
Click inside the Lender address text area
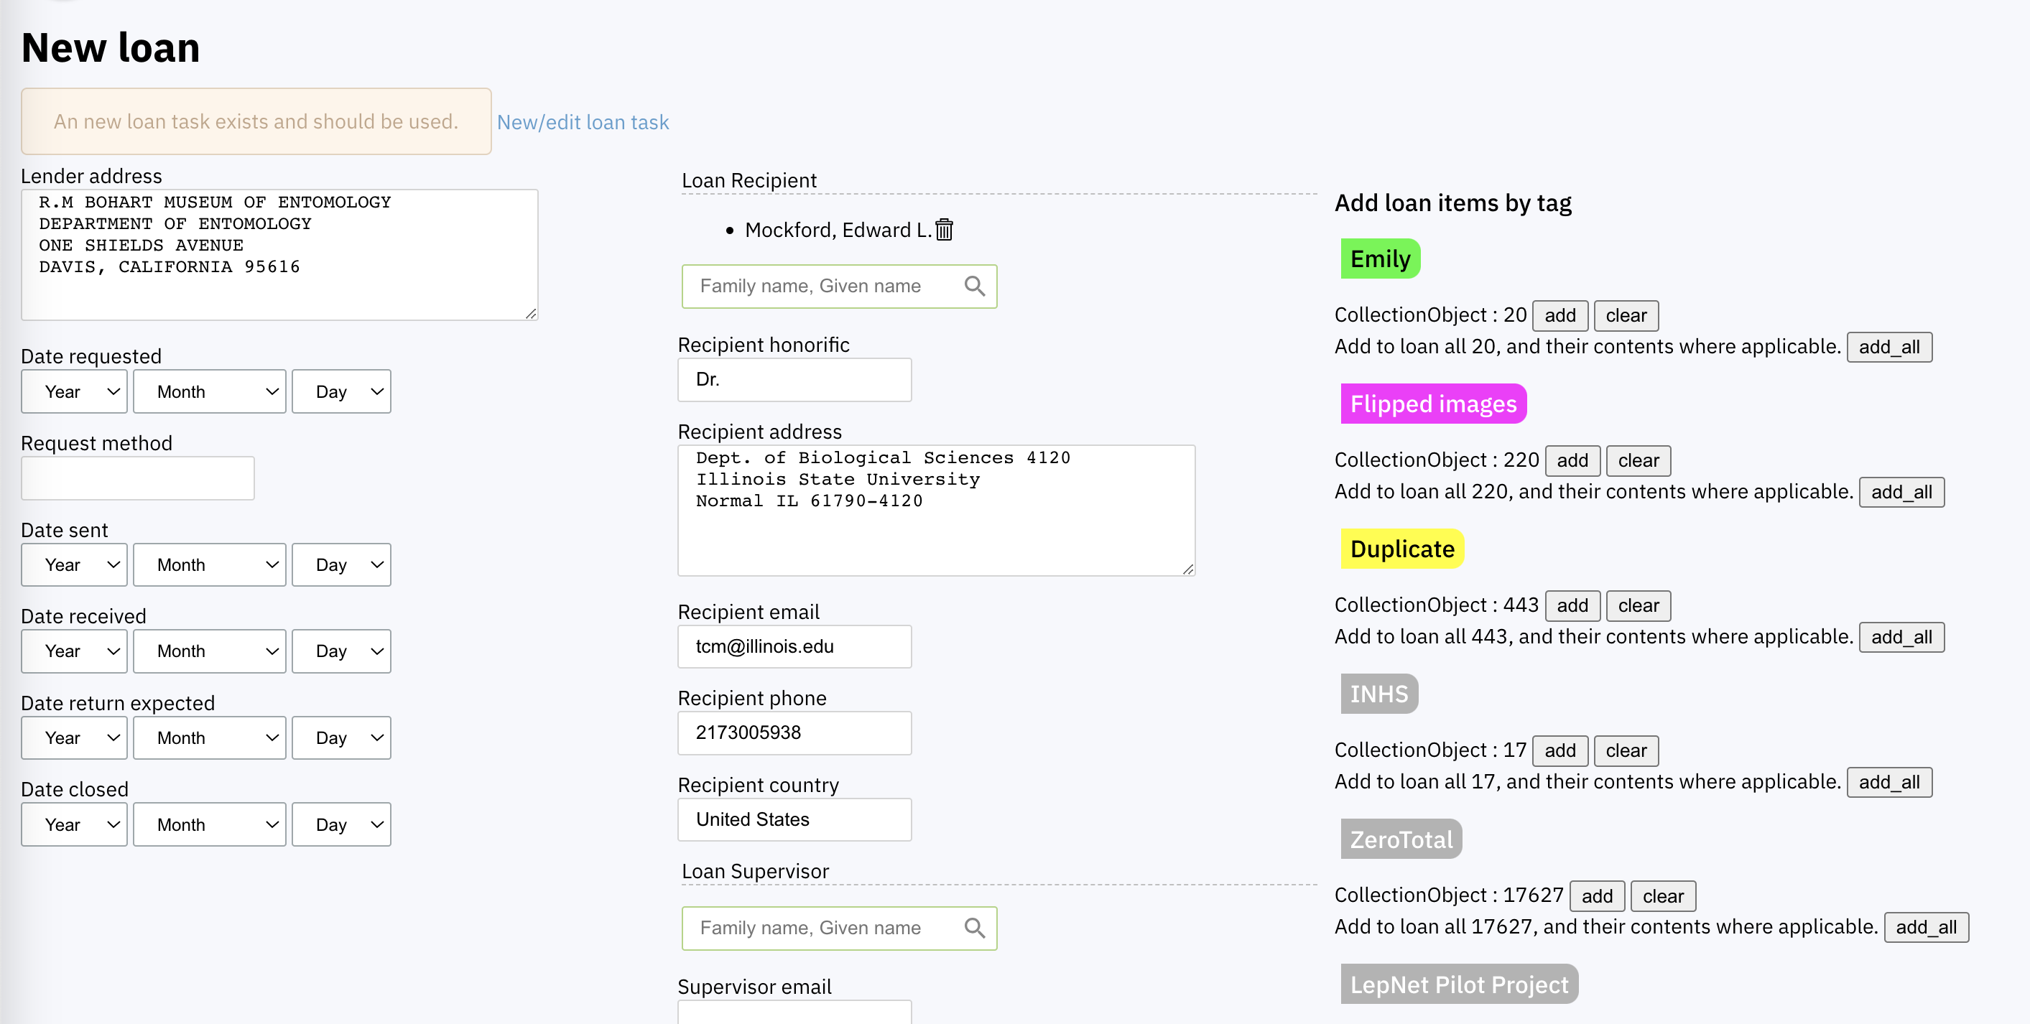tap(278, 253)
